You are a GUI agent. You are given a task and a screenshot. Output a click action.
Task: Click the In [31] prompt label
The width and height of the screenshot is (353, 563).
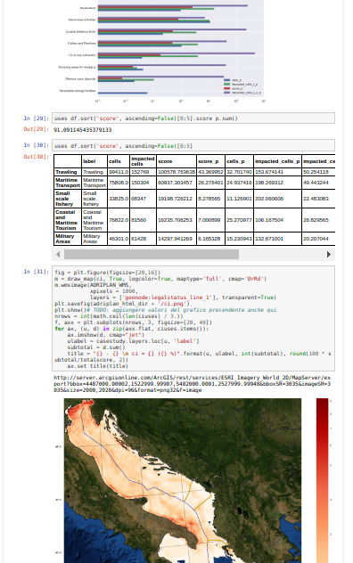[x=36, y=272]
